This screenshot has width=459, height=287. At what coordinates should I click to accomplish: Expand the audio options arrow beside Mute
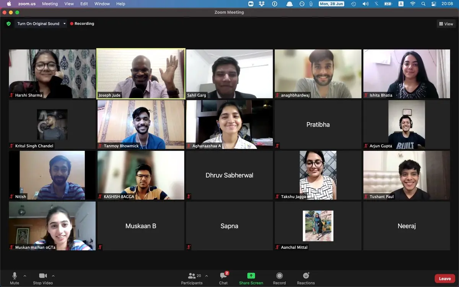25,276
